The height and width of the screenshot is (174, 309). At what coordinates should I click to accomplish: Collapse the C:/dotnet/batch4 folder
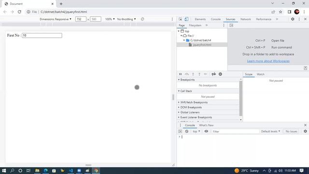184,40
